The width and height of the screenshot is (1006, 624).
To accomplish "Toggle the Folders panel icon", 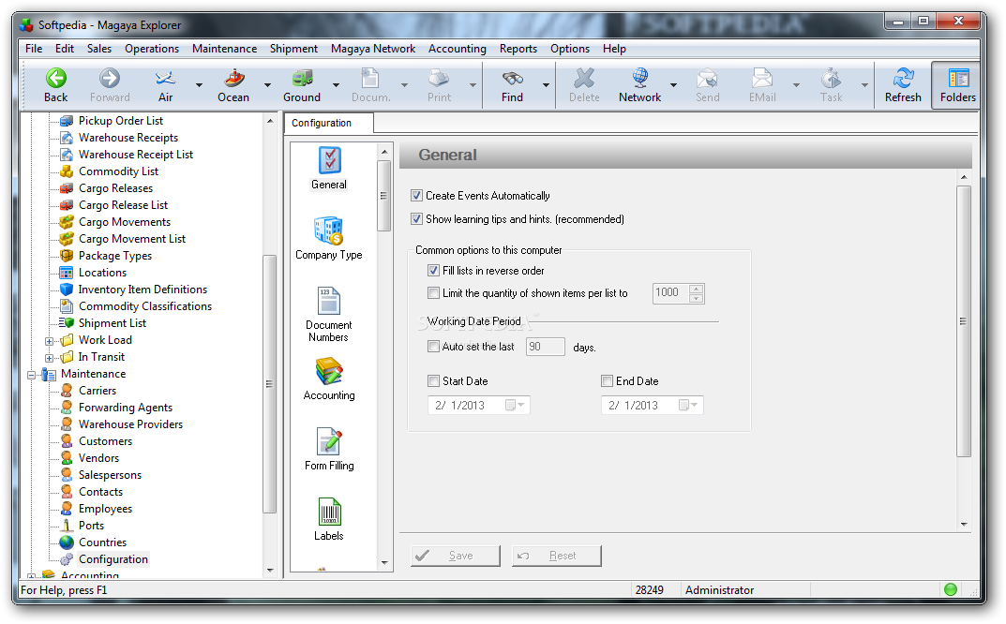I will point(958,79).
